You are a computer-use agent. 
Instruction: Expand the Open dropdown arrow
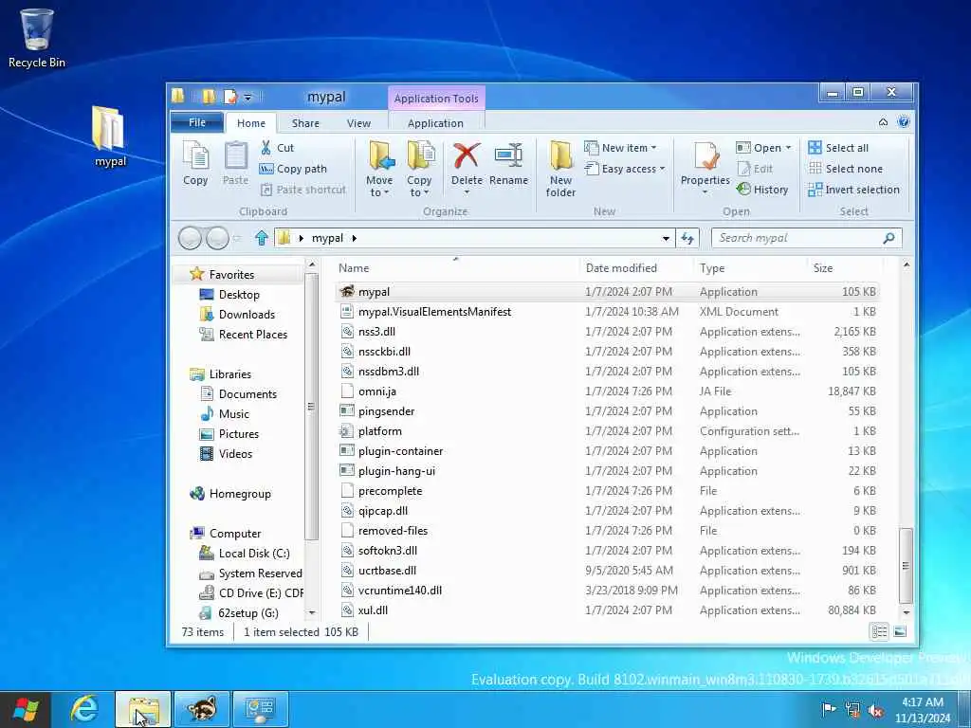tap(788, 148)
